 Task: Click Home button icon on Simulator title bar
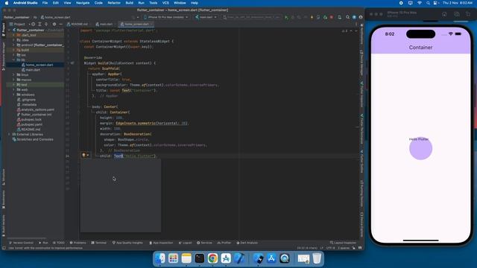point(444,14)
